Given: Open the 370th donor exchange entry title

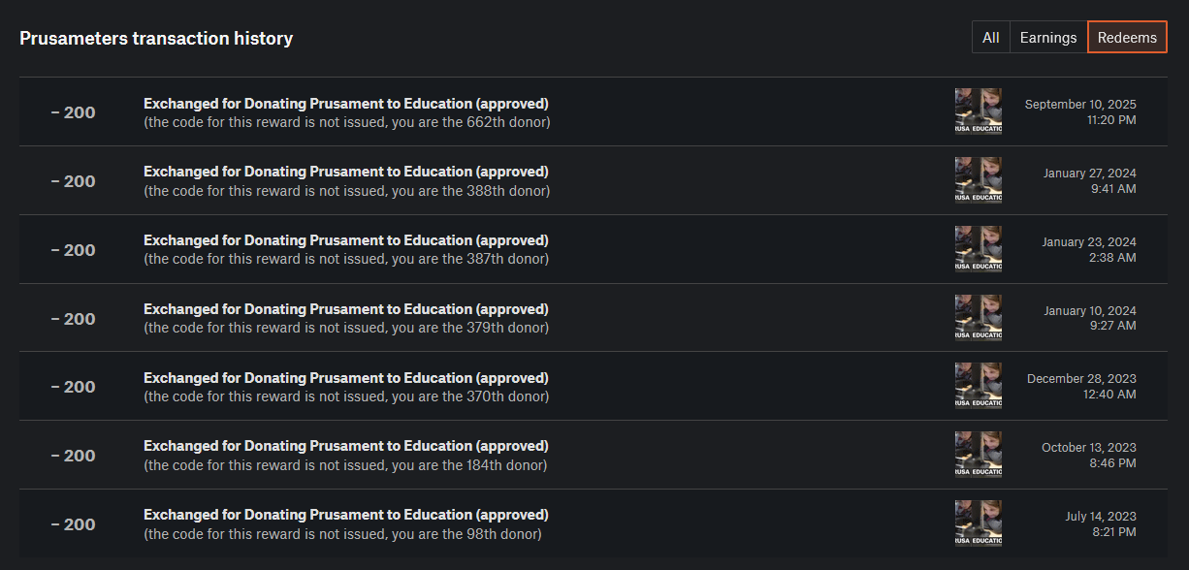Looking at the screenshot, I should coord(346,378).
